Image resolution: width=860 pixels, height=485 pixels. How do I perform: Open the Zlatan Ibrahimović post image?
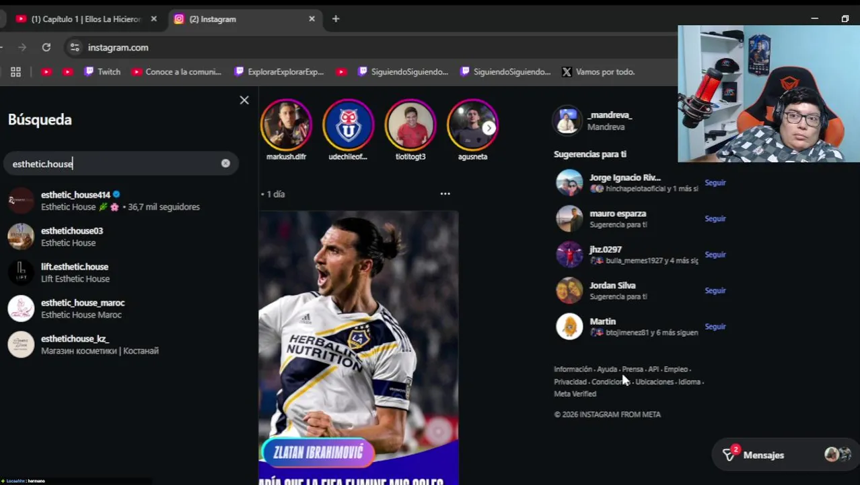coord(359,348)
